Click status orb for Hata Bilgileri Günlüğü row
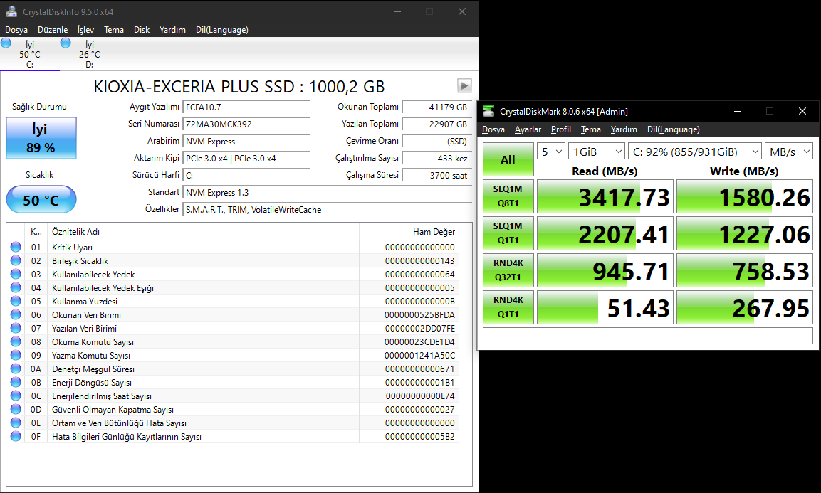 16,437
